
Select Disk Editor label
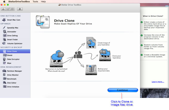pos(12,83)
